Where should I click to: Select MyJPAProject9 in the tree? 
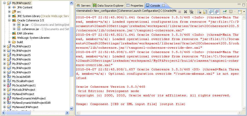coord(21,72)
